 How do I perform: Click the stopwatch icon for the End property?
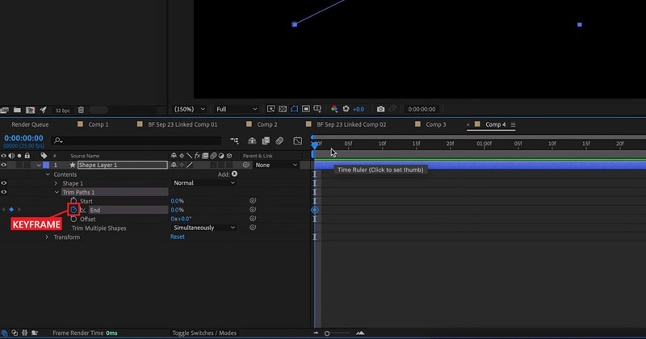73,210
